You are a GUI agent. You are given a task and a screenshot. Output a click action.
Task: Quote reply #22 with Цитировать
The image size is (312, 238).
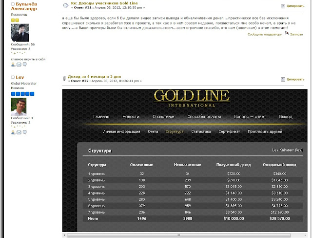point(293,79)
